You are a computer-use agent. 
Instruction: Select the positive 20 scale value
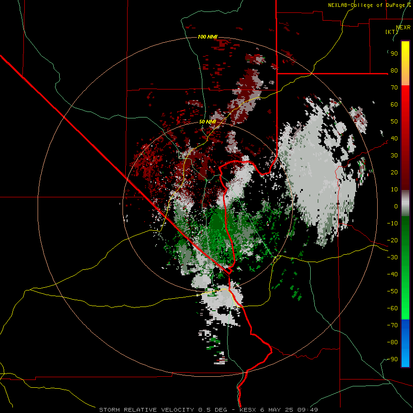coord(394,173)
